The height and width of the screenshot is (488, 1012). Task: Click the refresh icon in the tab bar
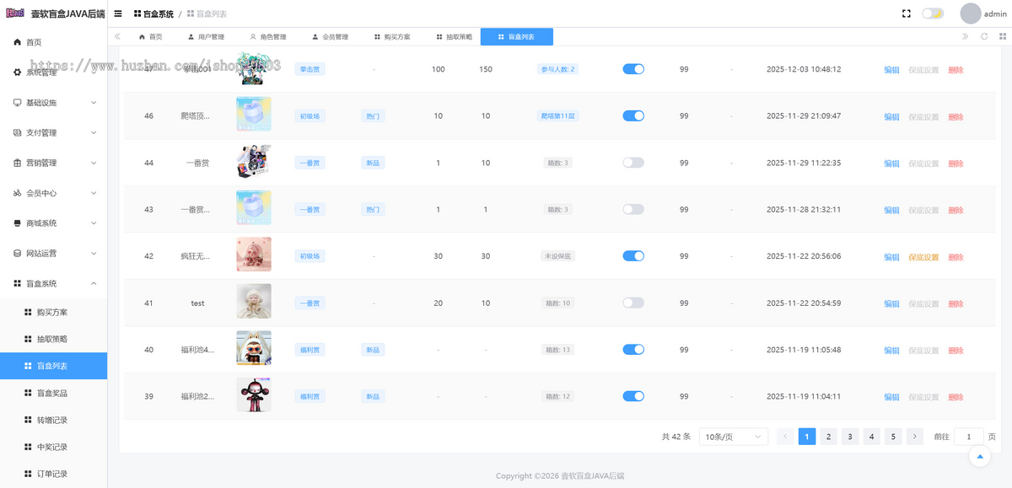[x=984, y=36]
